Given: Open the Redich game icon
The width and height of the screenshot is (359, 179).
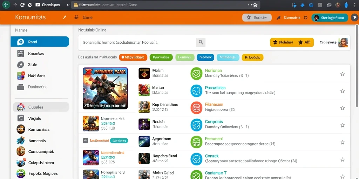Looking at the screenshot, I should point(144,124).
